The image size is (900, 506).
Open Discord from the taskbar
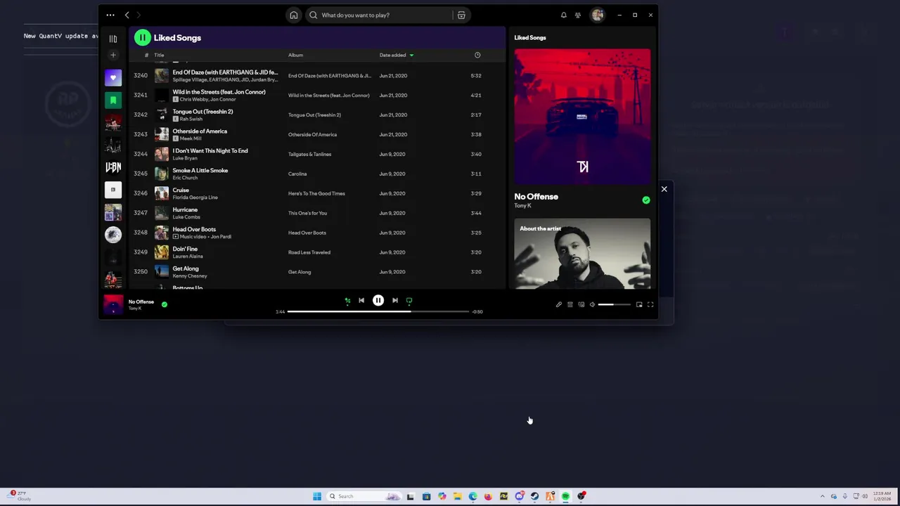point(519,496)
